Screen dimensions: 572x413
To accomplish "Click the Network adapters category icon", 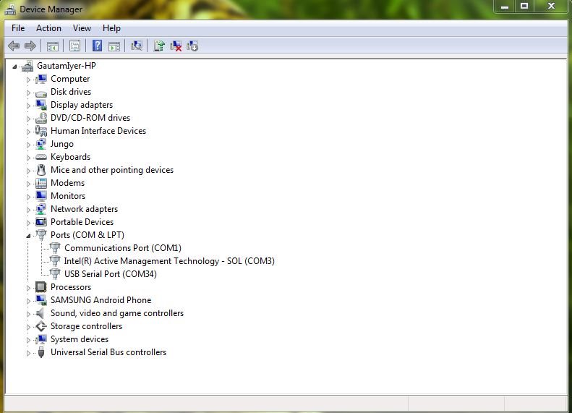I will [x=40, y=210].
